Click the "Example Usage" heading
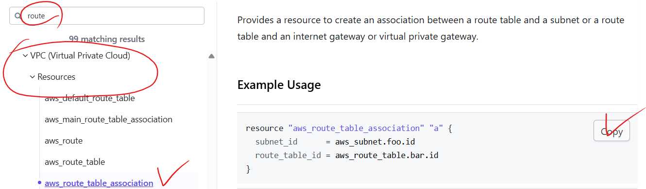 tap(279, 85)
